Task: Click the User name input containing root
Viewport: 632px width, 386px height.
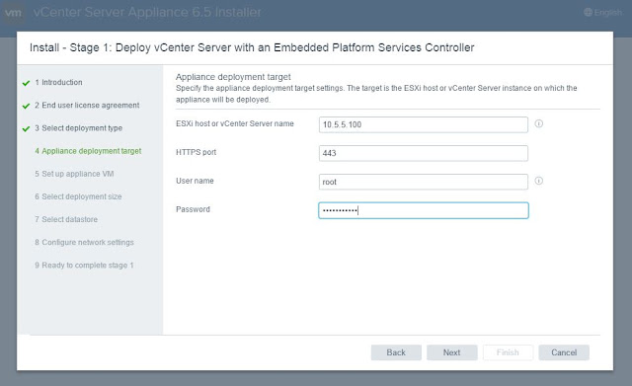Action: (x=424, y=182)
